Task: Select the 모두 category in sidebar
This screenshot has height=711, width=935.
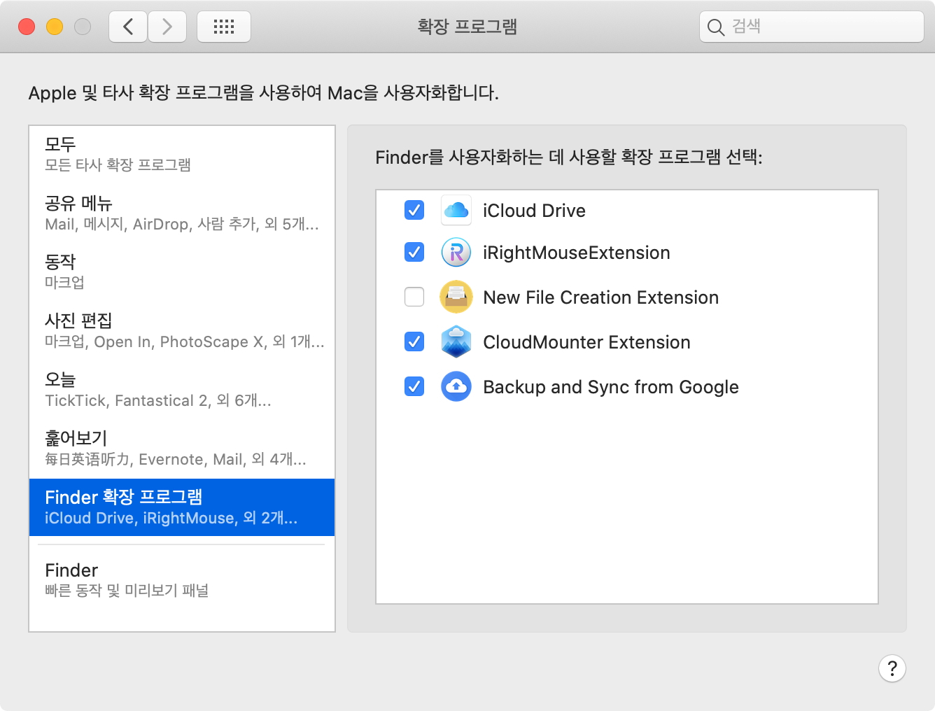Action: pyautogui.click(x=182, y=154)
